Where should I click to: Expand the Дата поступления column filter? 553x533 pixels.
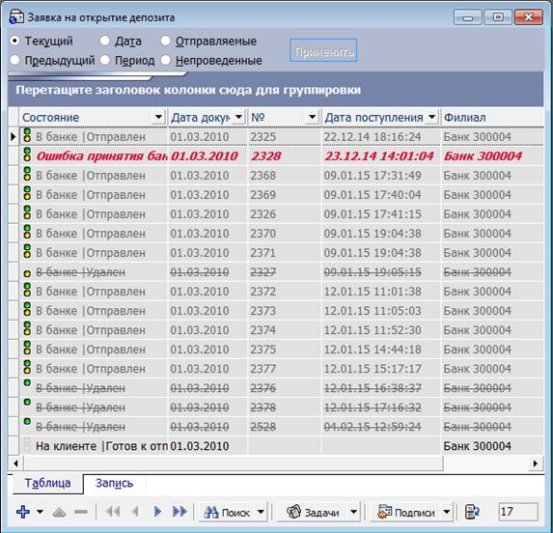pos(432,117)
